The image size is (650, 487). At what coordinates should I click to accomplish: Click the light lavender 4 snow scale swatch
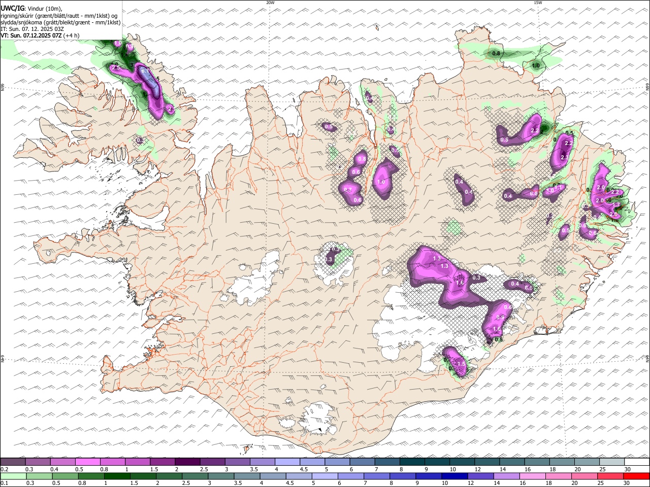pos(287,462)
